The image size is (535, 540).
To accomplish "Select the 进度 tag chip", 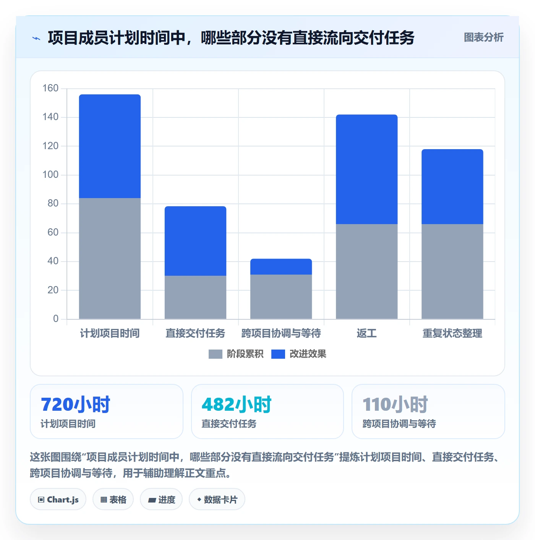I will point(161,499).
